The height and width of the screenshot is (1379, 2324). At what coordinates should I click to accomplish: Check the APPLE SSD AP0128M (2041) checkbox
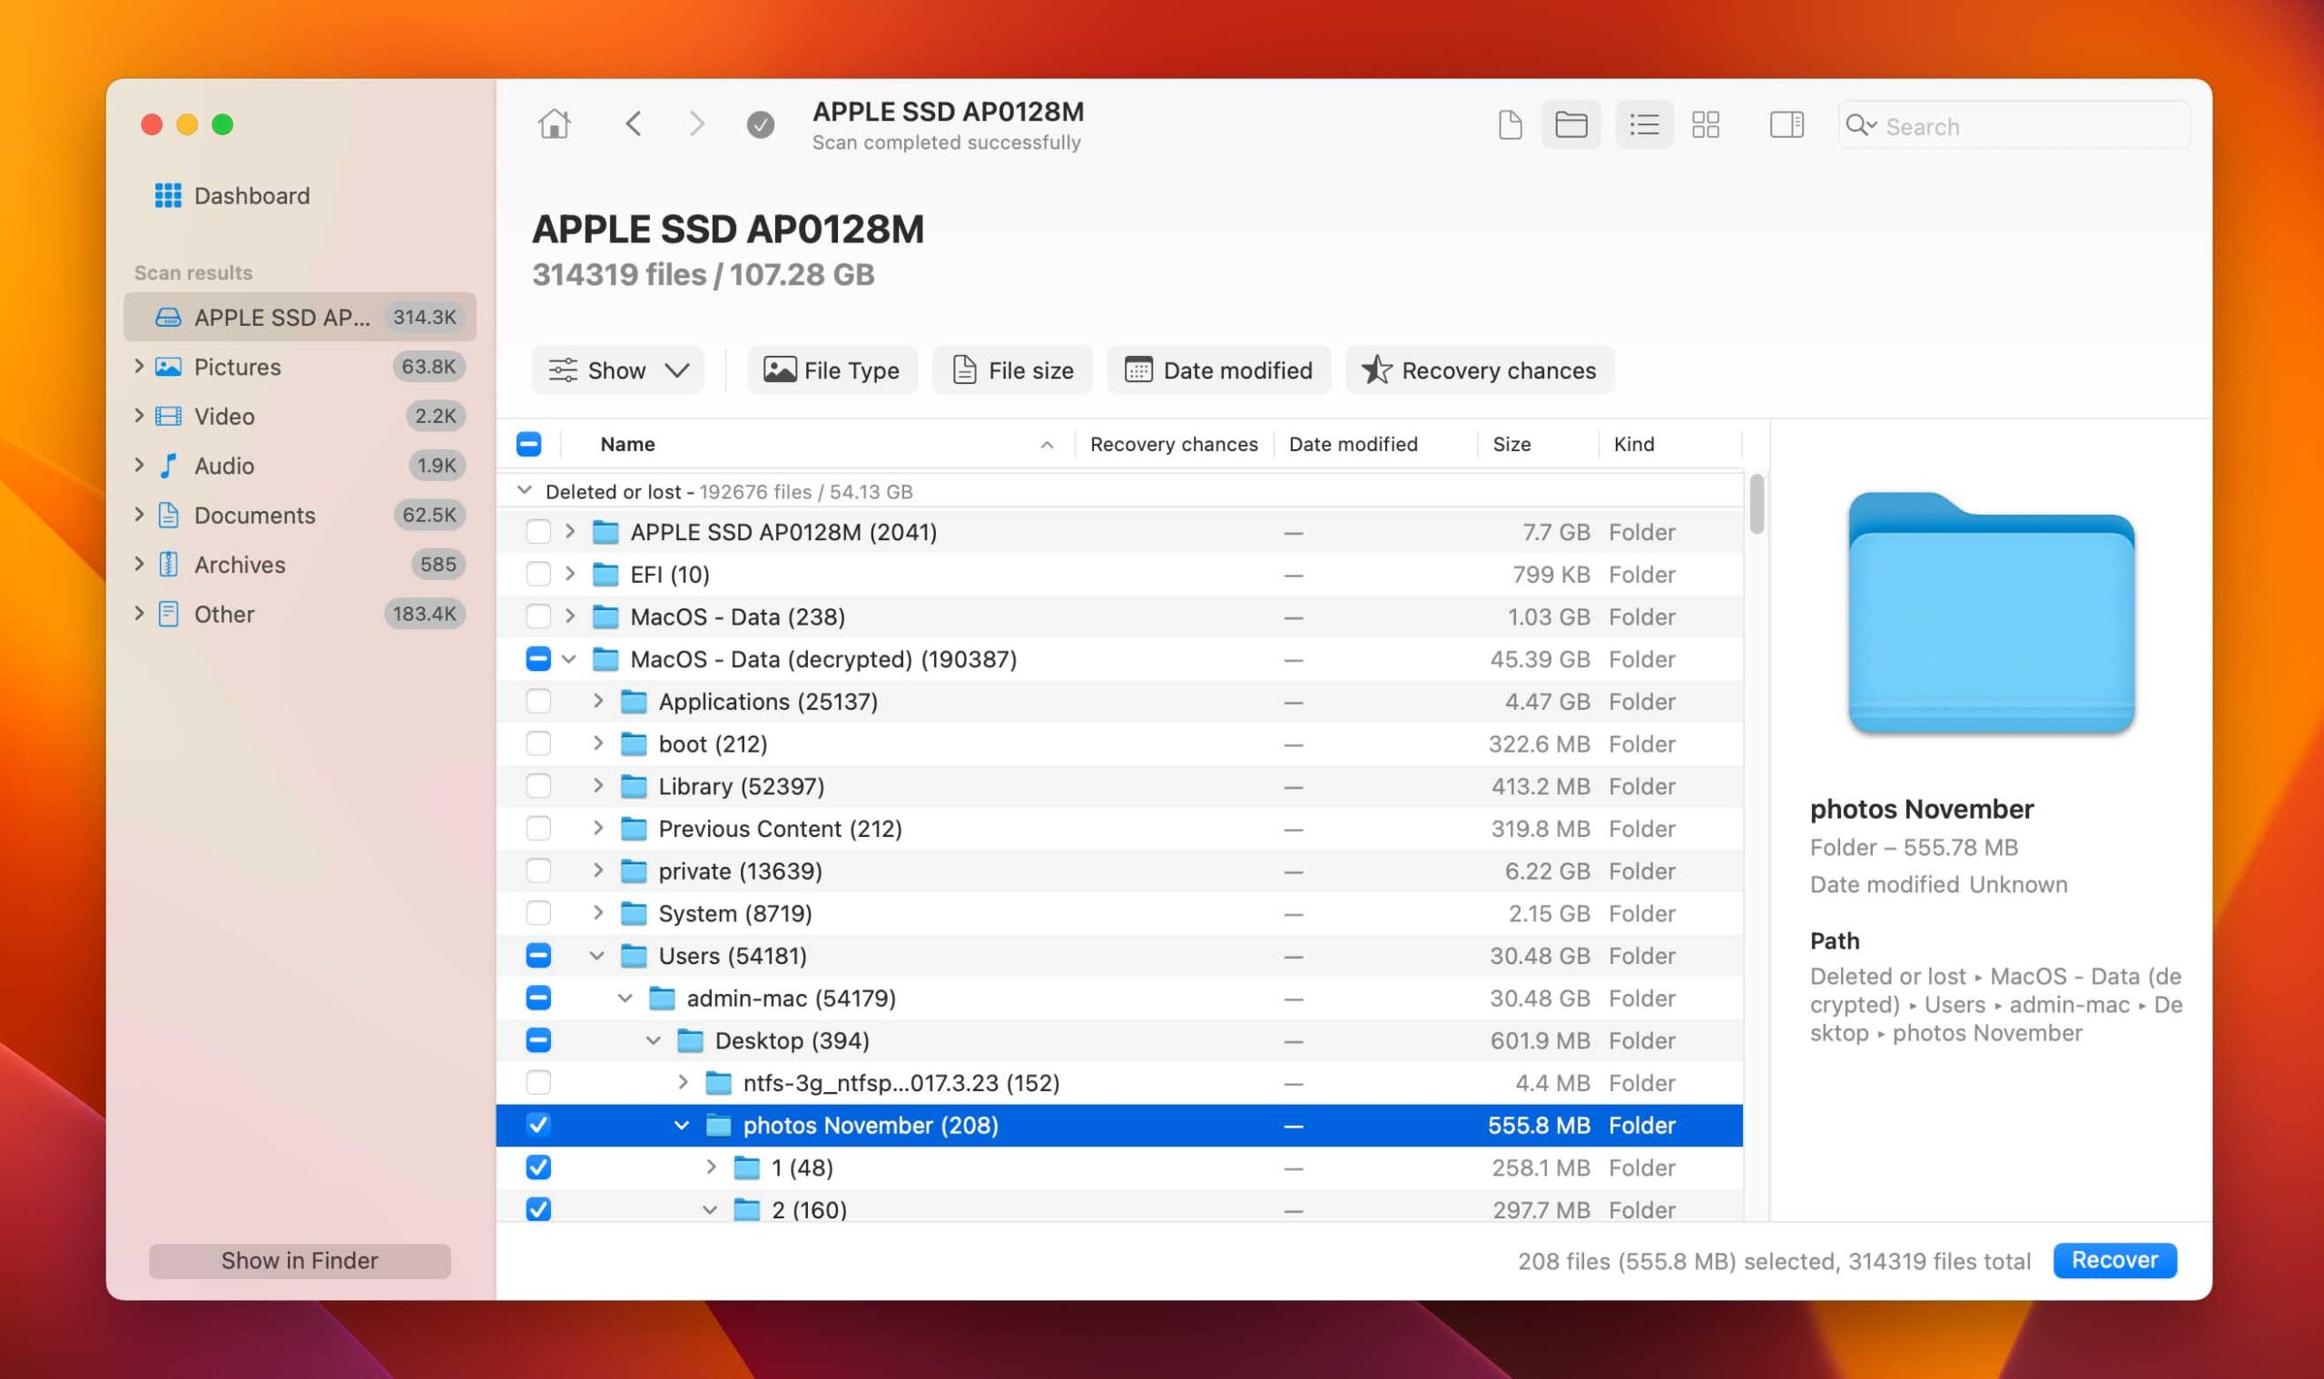[x=538, y=531]
